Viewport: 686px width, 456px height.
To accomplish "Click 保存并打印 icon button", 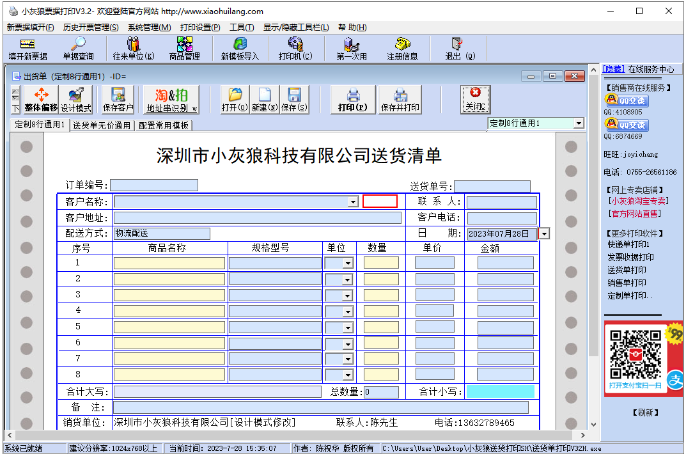I will tap(400, 100).
